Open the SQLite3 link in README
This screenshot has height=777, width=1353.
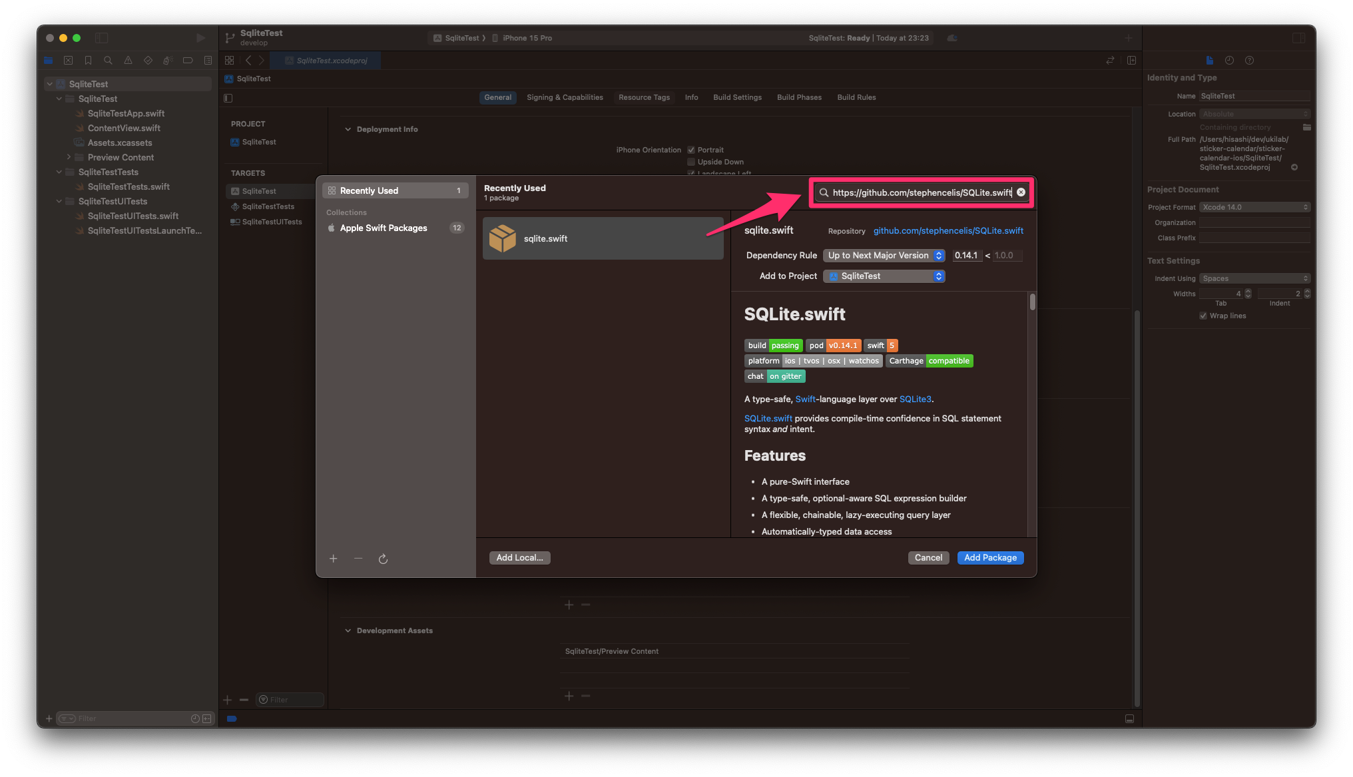coord(915,399)
